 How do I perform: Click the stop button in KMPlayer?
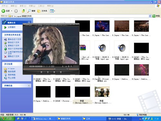[x=54, y=72]
